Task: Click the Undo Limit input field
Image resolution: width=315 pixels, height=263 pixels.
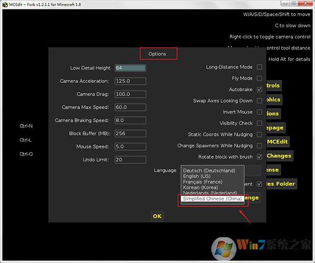Action: [x=130, y=160]
